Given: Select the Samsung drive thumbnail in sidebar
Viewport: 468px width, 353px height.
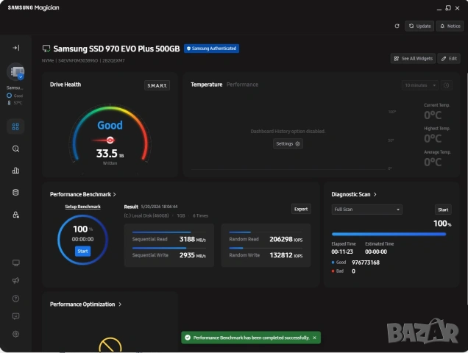Looking at the screenshot, I should click(15, 72).
